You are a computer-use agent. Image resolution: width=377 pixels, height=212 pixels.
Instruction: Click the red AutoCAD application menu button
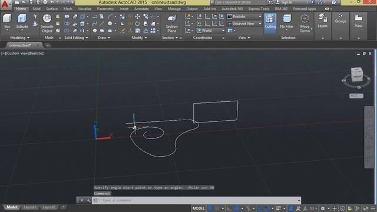[5, 4]
